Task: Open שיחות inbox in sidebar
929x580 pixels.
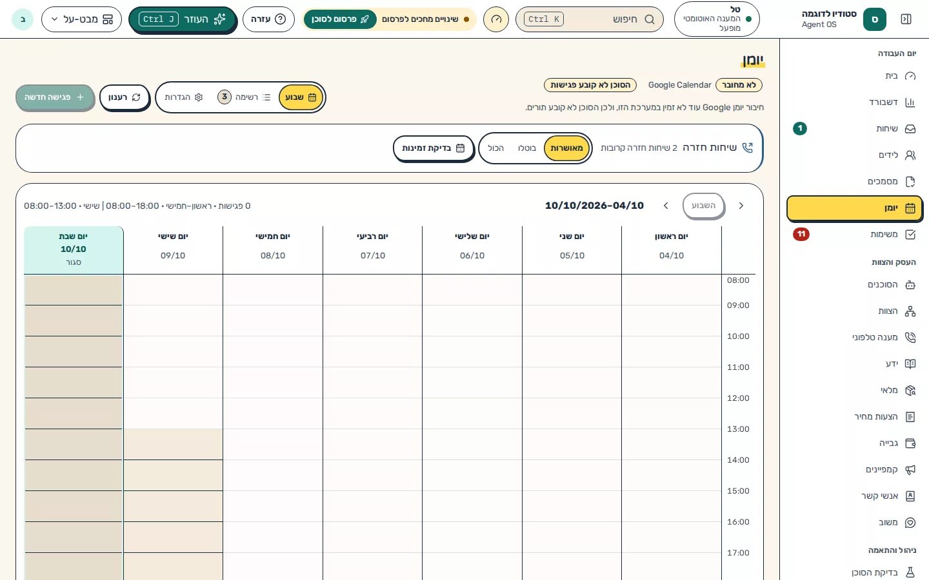Action: pyautogui.click(x=854, y=129)
